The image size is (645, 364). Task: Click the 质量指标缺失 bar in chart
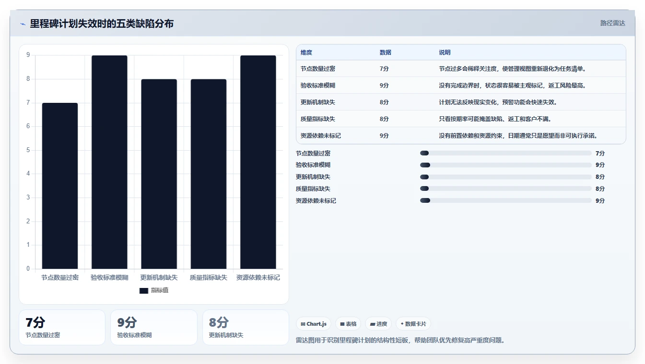click(209, 174)
